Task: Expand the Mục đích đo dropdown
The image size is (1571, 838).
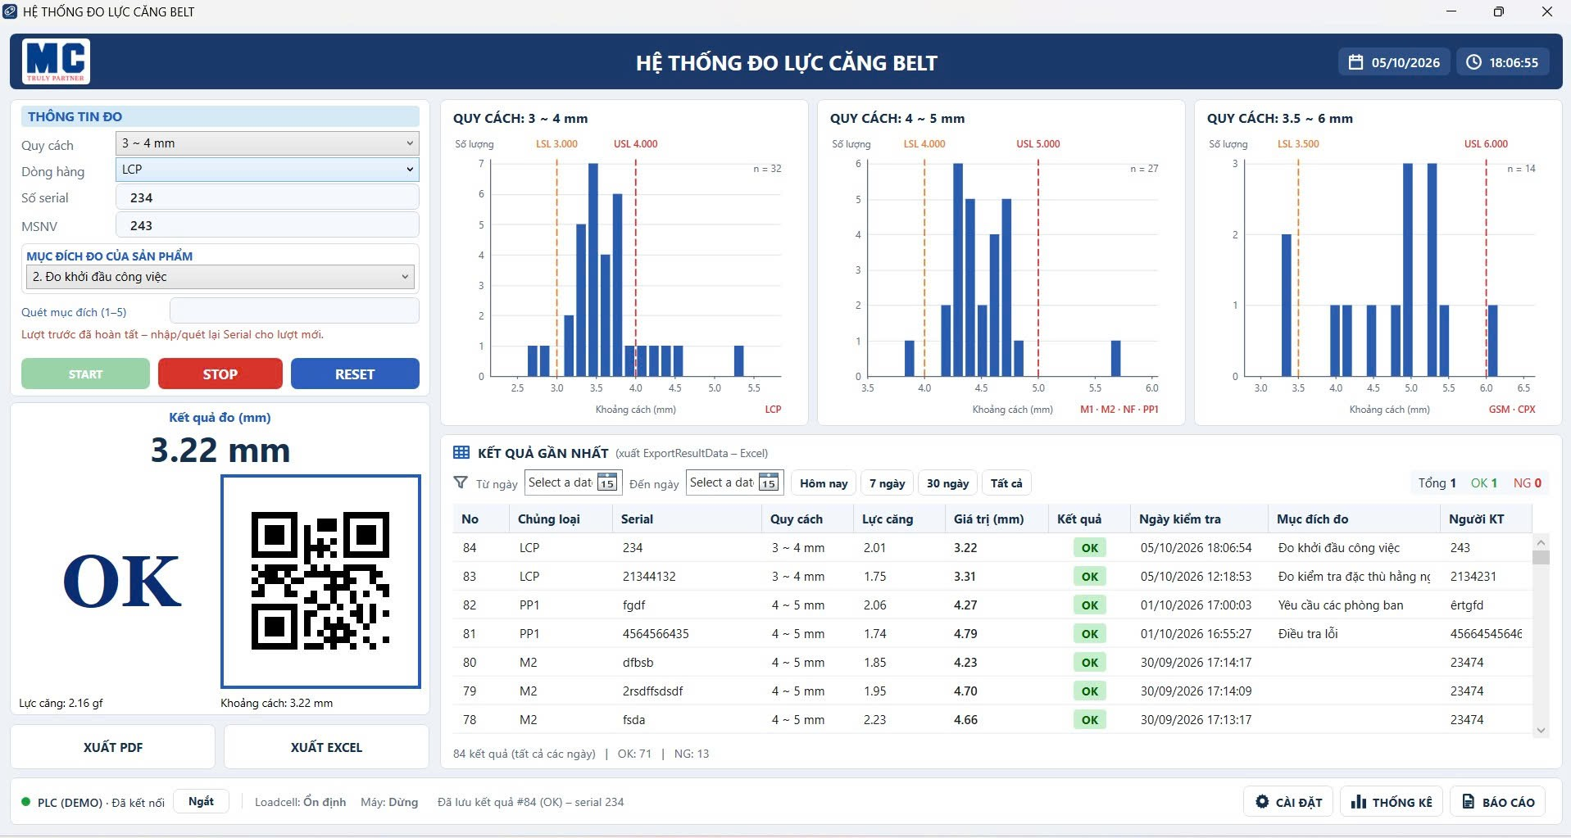Action: click(220, 277)
